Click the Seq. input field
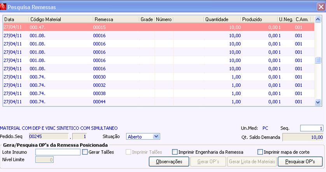Screen dimensions: 326x172 pos(312,128)
